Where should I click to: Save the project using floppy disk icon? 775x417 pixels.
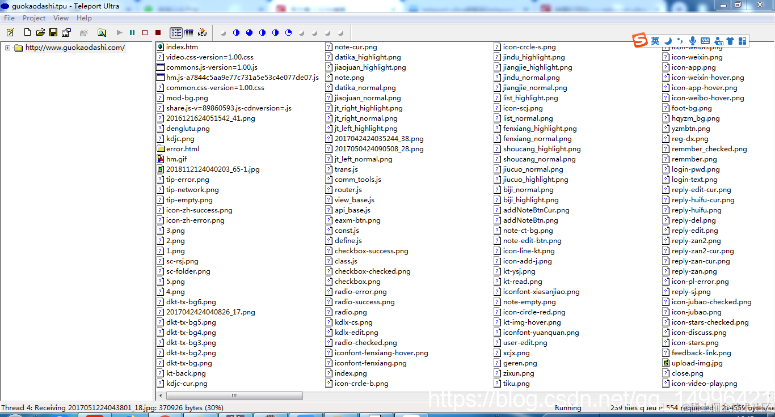click(x=53, y=33)
